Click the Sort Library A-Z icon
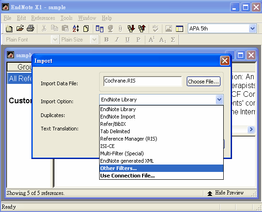Viewport: 262px width, 212px height. (76, 29)
